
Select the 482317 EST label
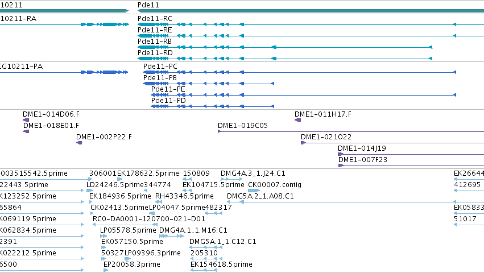pos(218,208)
